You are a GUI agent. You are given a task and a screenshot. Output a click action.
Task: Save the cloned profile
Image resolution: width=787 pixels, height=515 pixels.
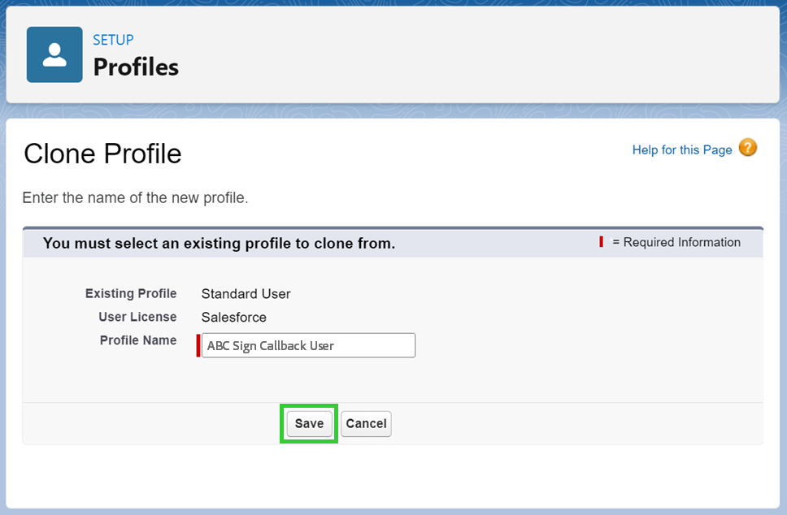tap(309, 423)
